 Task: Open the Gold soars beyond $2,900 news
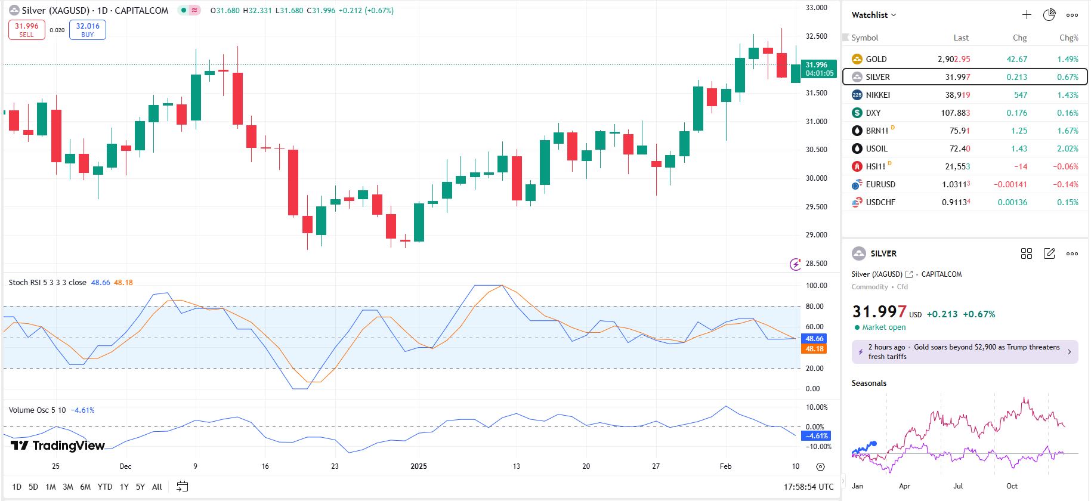(964, 352)
